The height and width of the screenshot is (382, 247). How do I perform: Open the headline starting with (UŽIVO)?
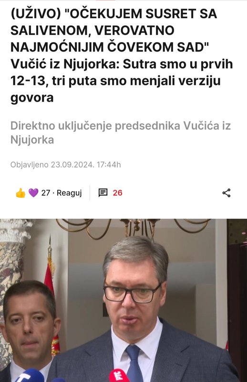pos(122,55)
